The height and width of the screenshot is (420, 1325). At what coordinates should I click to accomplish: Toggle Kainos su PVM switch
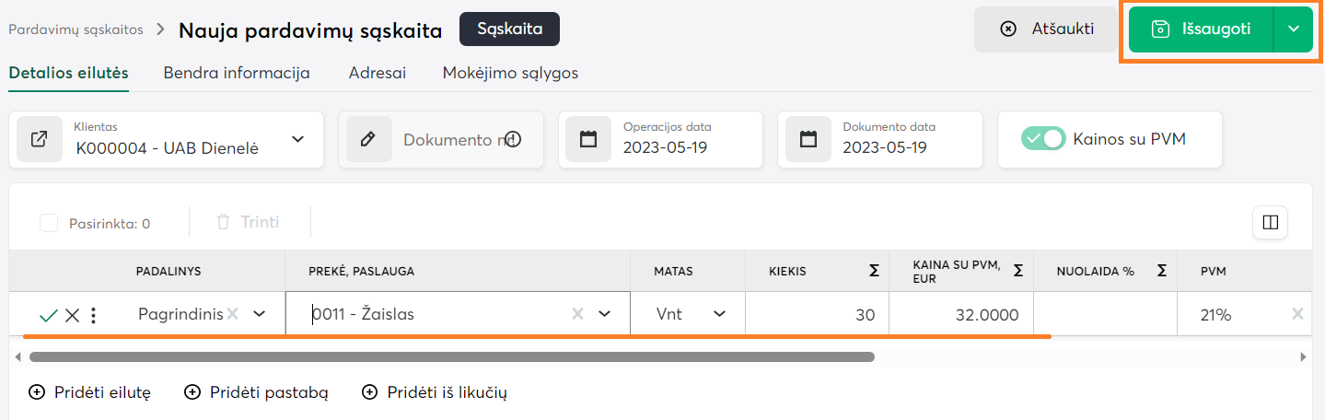pyautogui.click(x=1043, y=139)
